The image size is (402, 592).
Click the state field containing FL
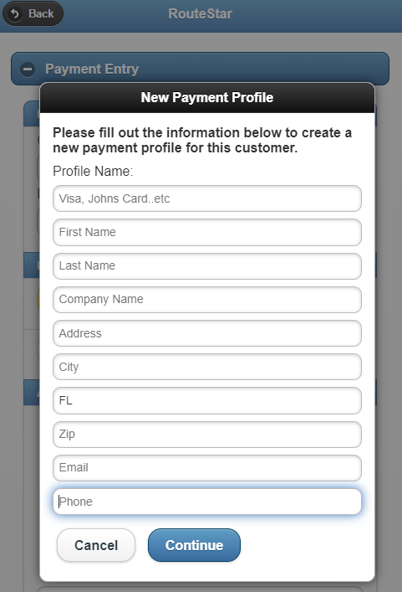207,400
